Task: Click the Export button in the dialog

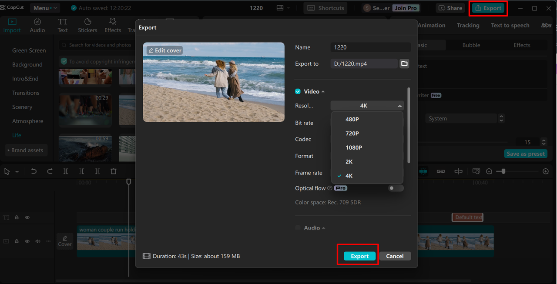Action: coord(359,256)
